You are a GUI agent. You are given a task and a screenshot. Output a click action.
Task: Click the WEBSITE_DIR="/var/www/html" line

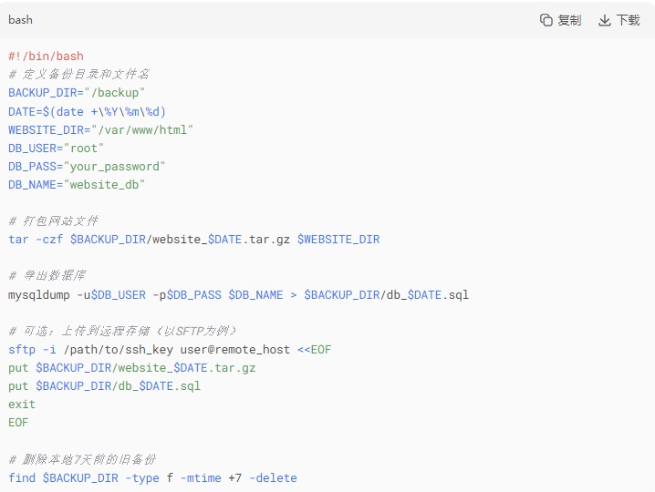click(x=100, y=129)
